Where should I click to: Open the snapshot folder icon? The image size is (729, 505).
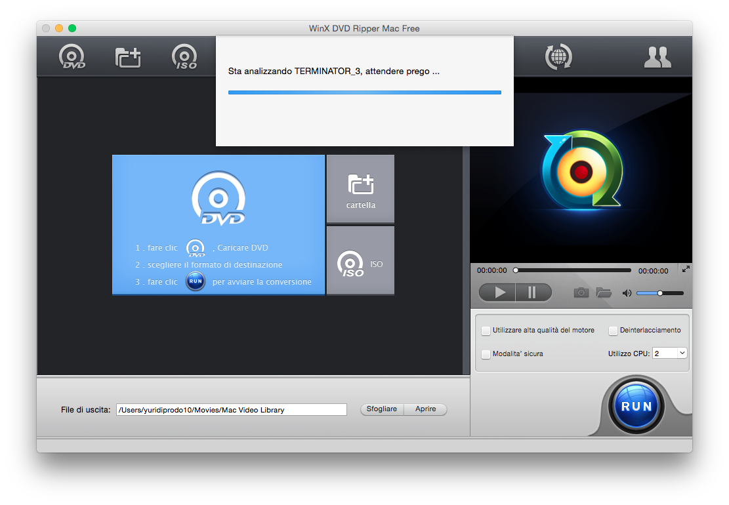coord(604,293)
